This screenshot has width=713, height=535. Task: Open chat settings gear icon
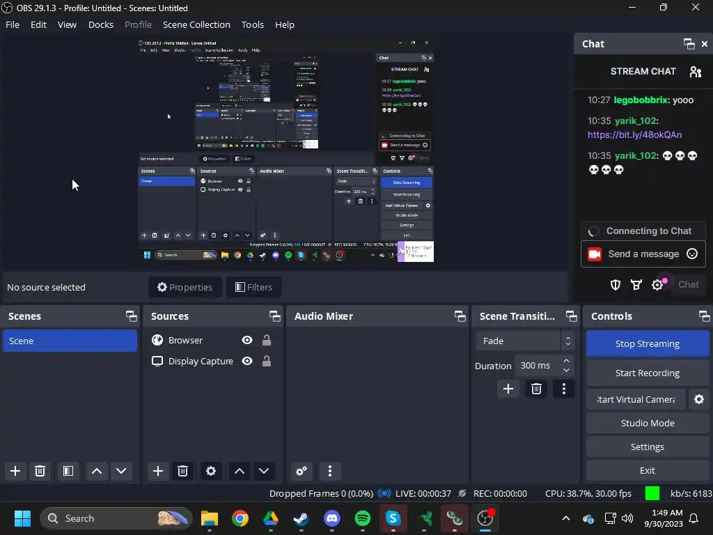point(657,285)
